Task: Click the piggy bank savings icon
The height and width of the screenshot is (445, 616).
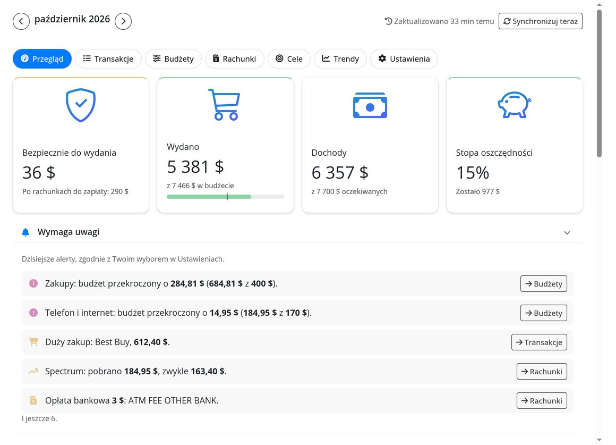Action: tap(514, 105)
